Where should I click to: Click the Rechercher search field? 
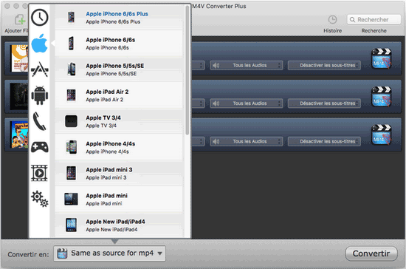pos(374,19)
